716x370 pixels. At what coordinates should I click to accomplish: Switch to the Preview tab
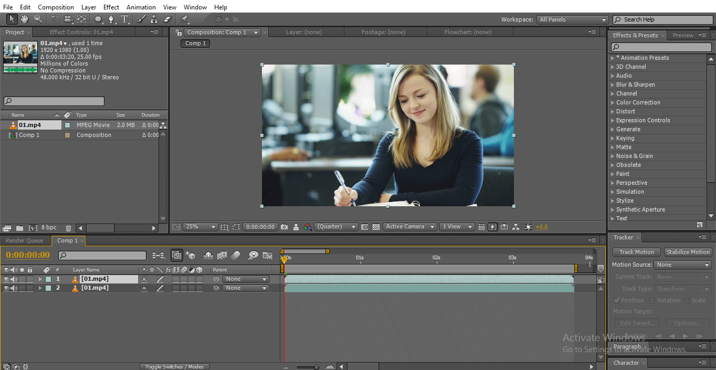682,35
